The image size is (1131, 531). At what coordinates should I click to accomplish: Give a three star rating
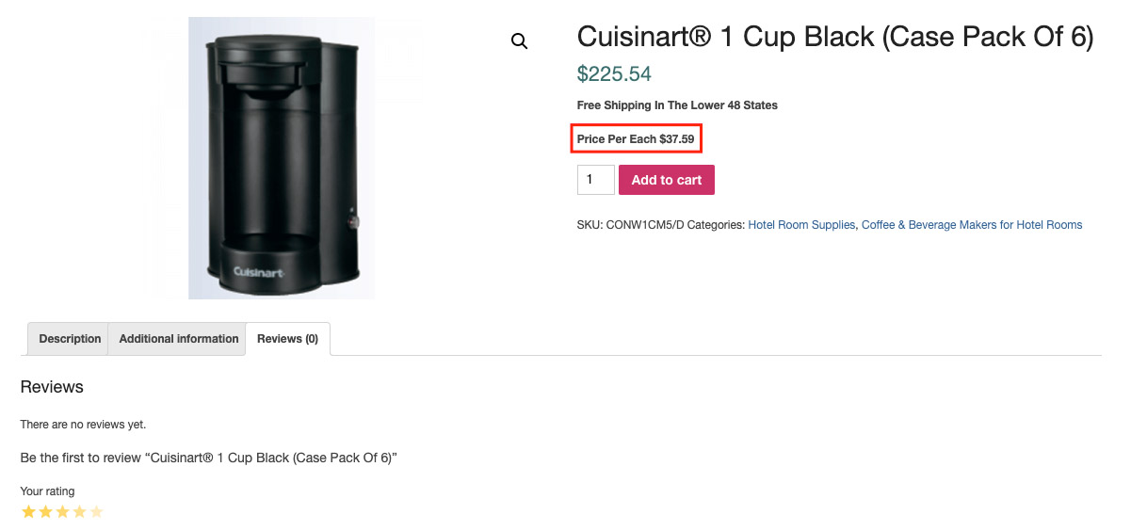pyautogui.click(x=62, y=512)
